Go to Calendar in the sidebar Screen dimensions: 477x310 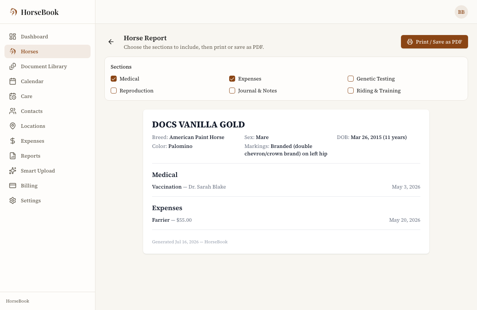tap(47, 81)
